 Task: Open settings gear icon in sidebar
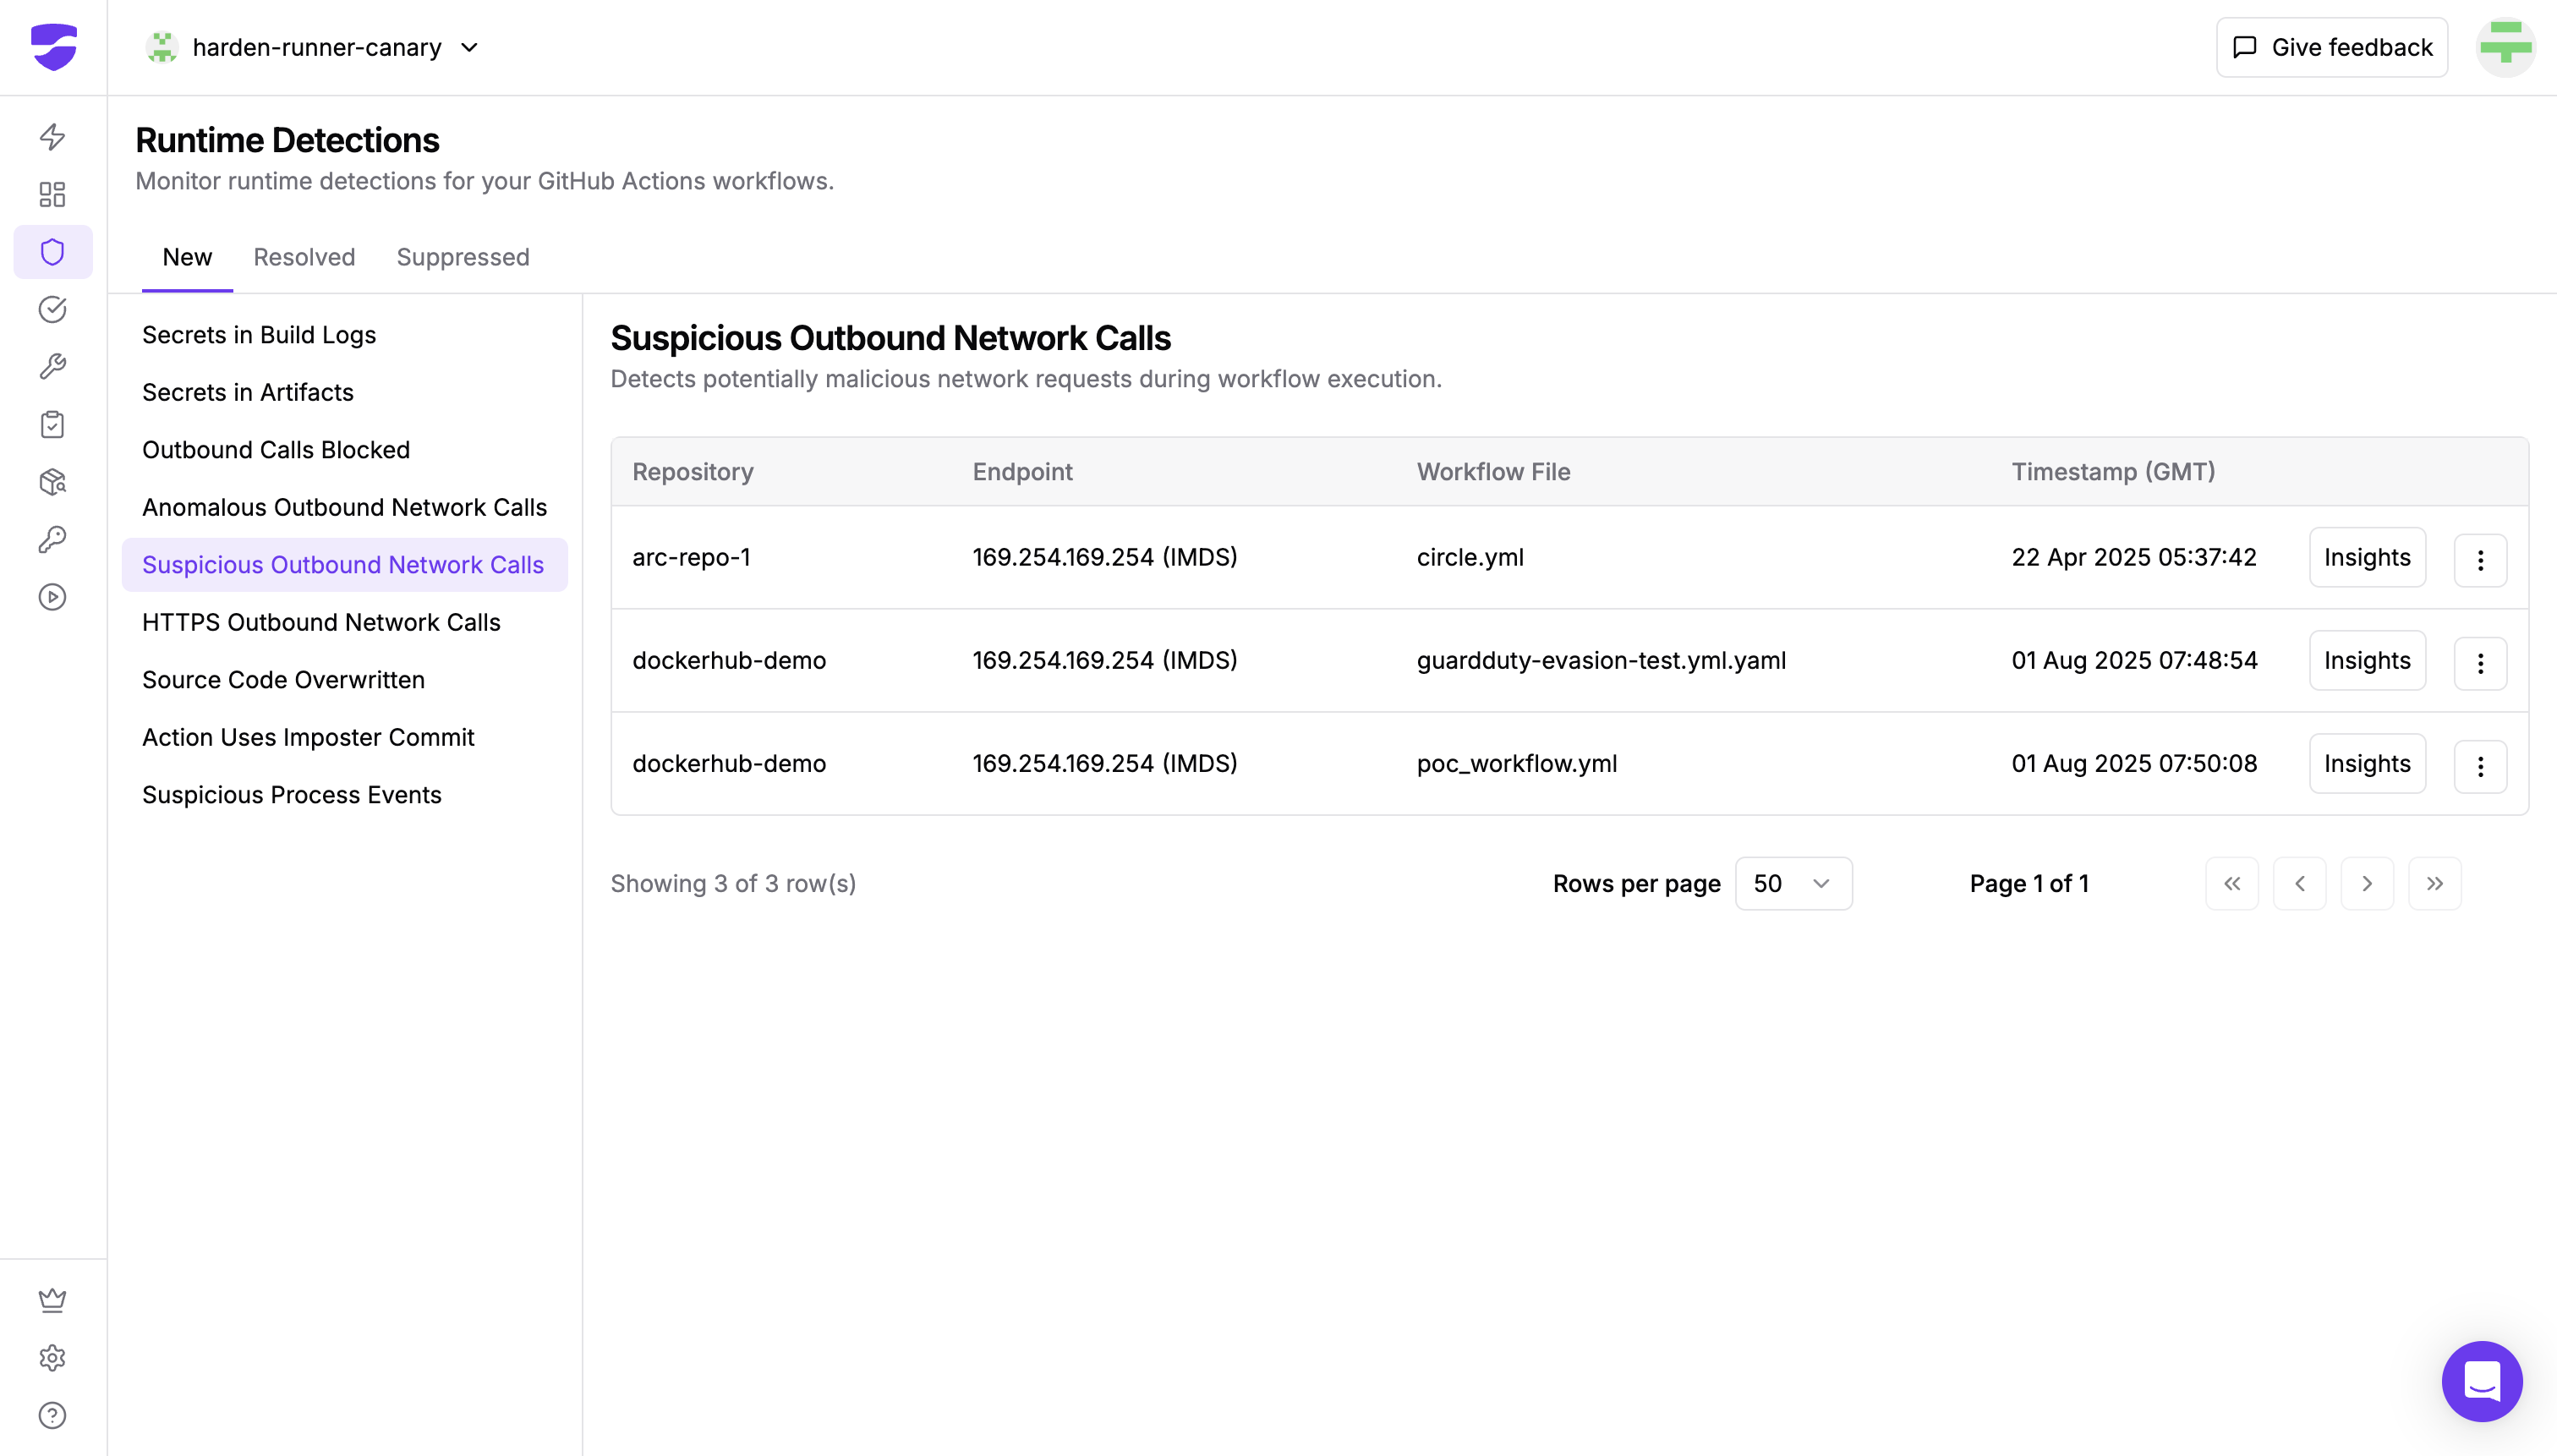(52, 1357)
